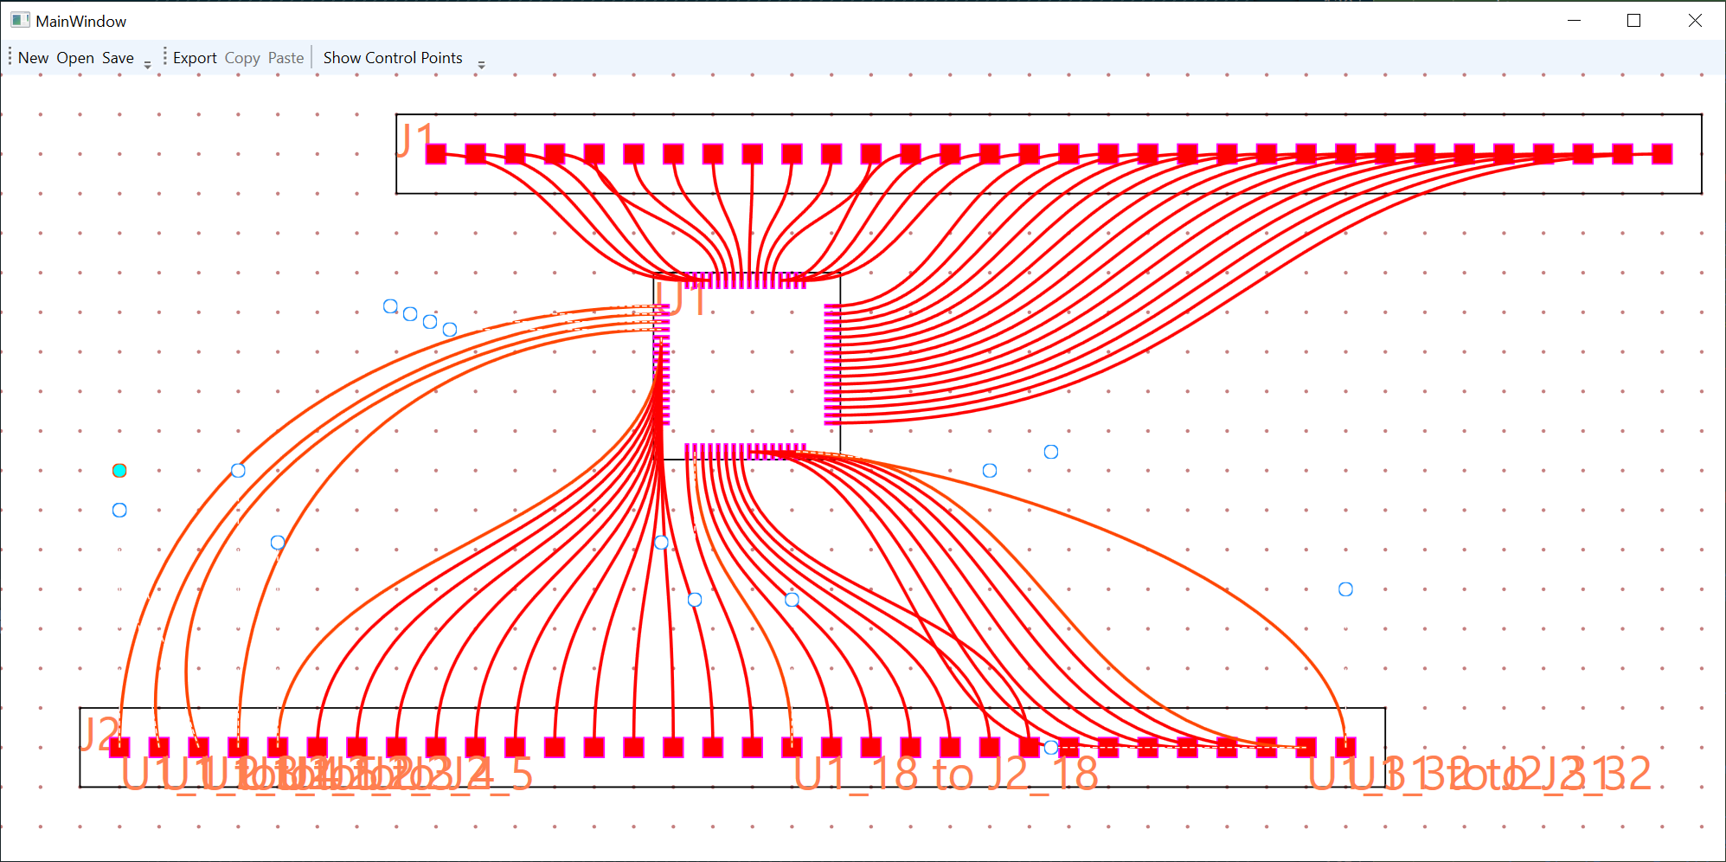This screenshot has height=862, width=1726.
Task: Open a file with the Open button
Action: click(75, 58)
